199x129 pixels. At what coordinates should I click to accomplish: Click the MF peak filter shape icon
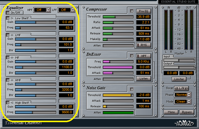click(12, 58)
